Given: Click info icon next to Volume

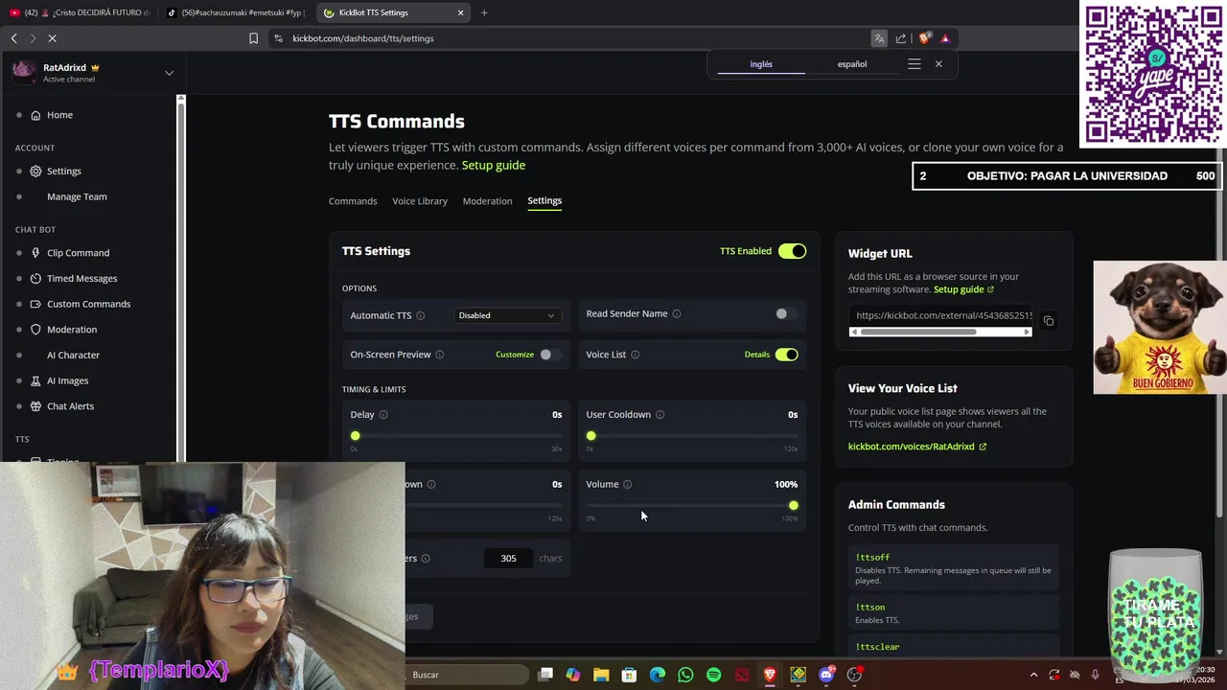Looking at the screenshot, I should (628, 484).
